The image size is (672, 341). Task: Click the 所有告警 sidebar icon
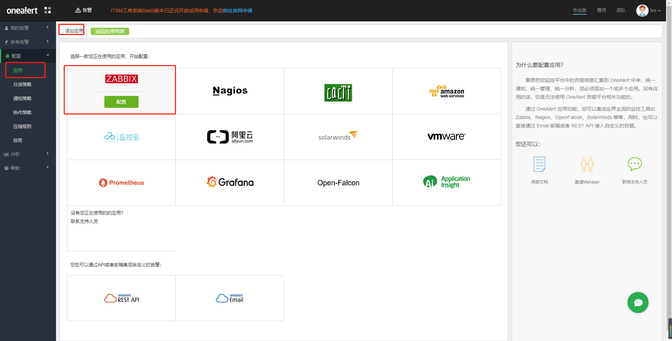(6, 42)
